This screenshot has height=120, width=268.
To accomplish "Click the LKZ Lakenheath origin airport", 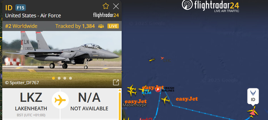I will click(x=31, y=104).
